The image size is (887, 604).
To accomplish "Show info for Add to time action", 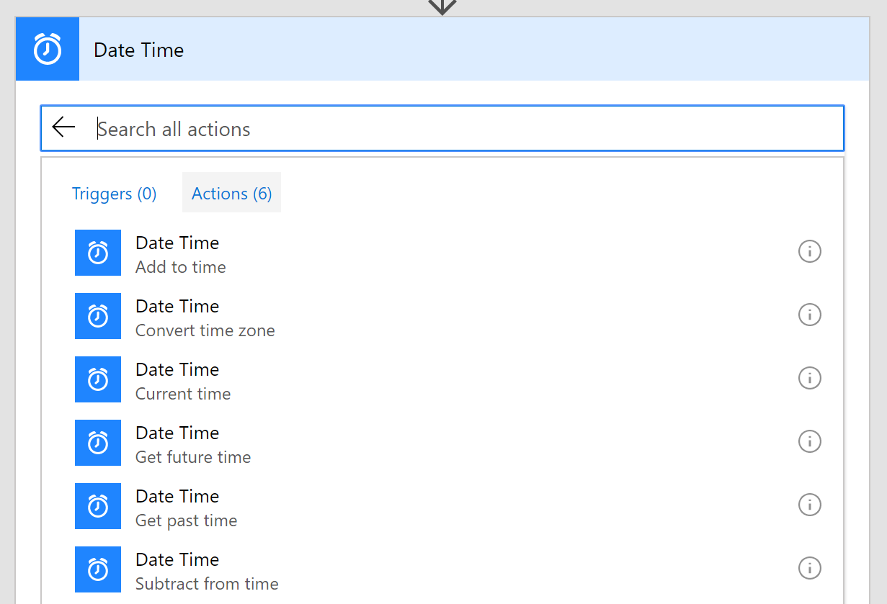I will (x=810, y=251).
